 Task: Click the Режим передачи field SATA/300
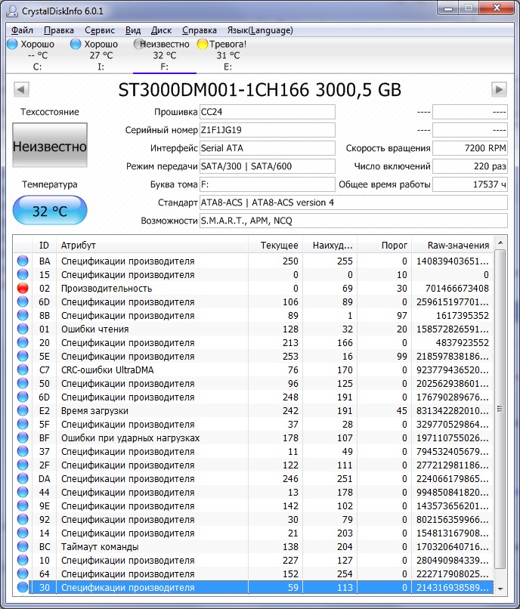(x=268, y=166)
